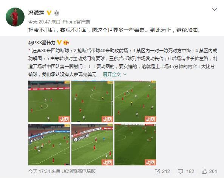Click the UC浏览器电脑版 source link
The height and width of the screenshot is (179, 224).
coord(78,171)
